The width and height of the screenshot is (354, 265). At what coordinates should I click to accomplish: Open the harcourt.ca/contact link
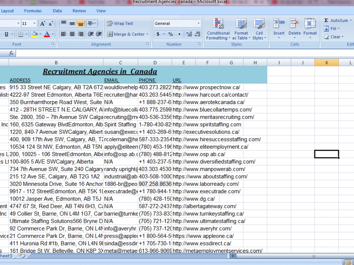click(x=210, y=95)
